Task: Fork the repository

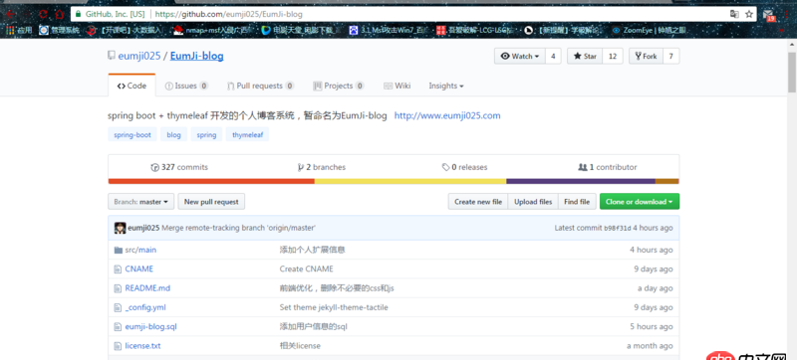Action: [646, 57]
